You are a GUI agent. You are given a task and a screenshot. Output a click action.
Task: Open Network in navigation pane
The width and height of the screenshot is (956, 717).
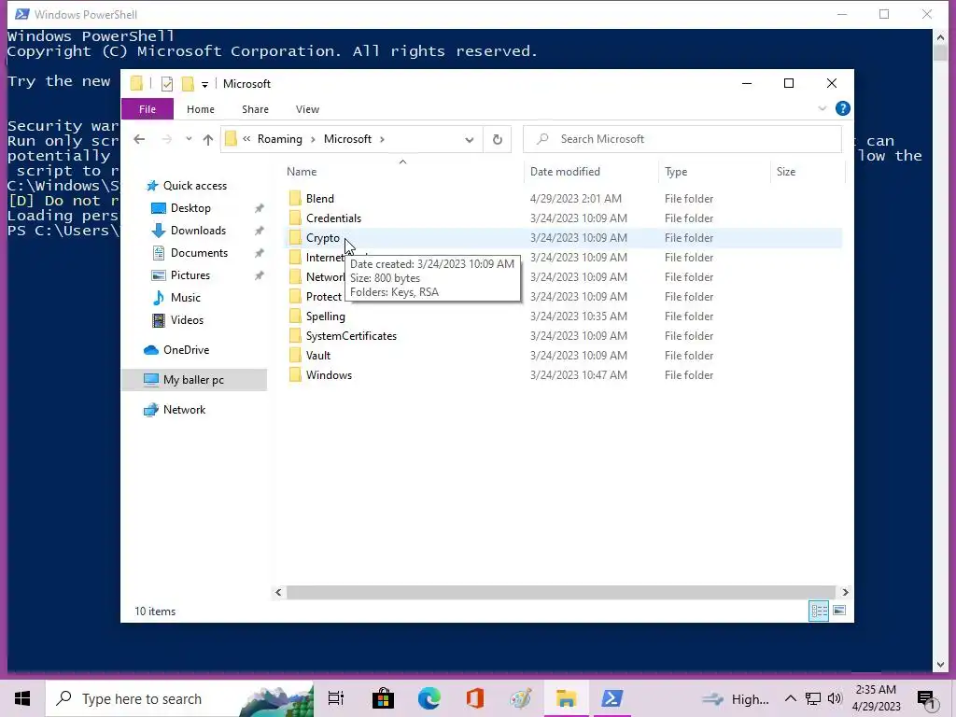[184, 410]
